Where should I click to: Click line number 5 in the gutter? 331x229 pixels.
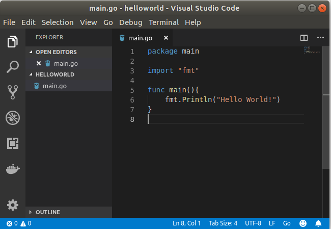[x=132, y=90]
